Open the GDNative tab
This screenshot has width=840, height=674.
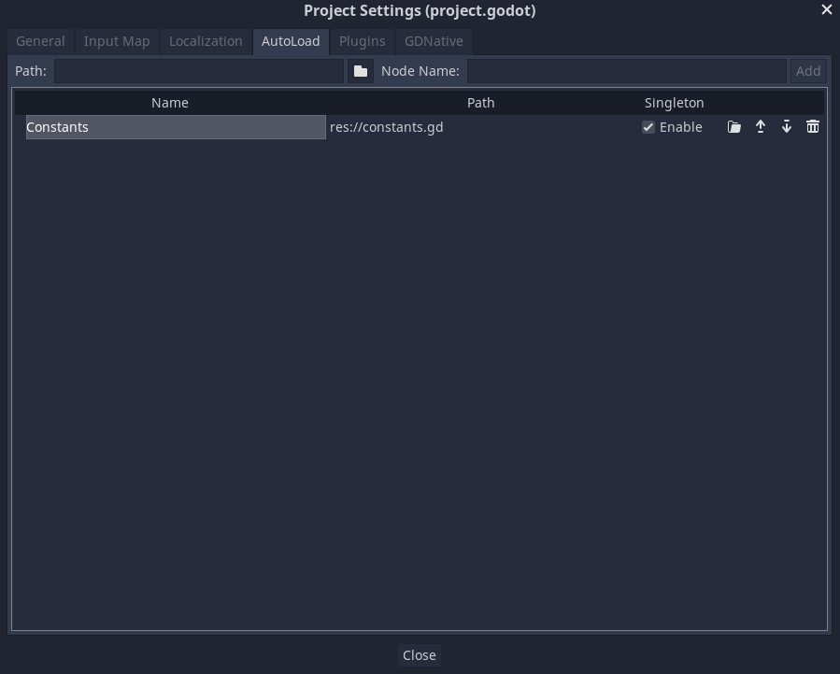tap(433, 41)
